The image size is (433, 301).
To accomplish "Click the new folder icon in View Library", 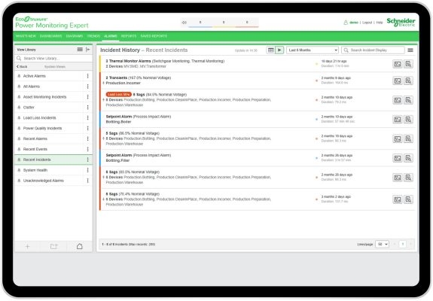I will pyautogui.click(x=54, y=246).
